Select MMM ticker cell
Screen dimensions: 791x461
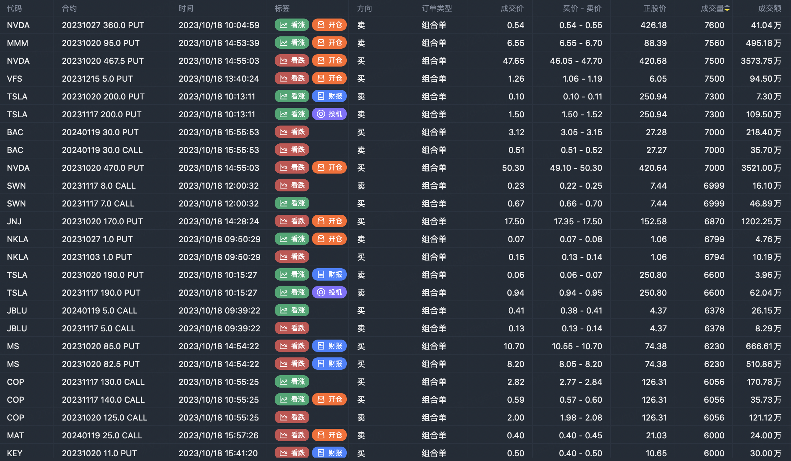[x=18, y=43]
